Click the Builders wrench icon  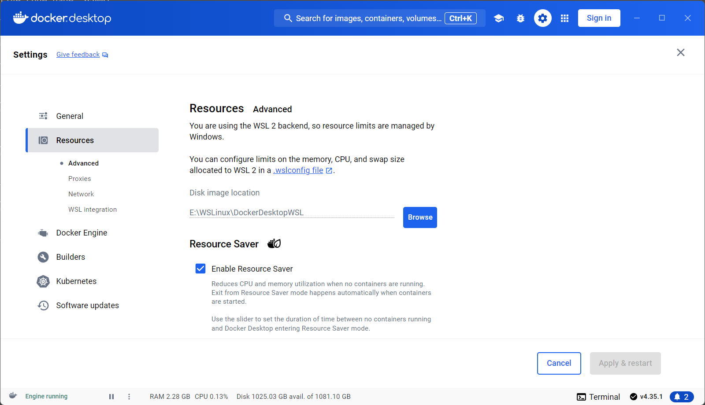coord(43,257)
